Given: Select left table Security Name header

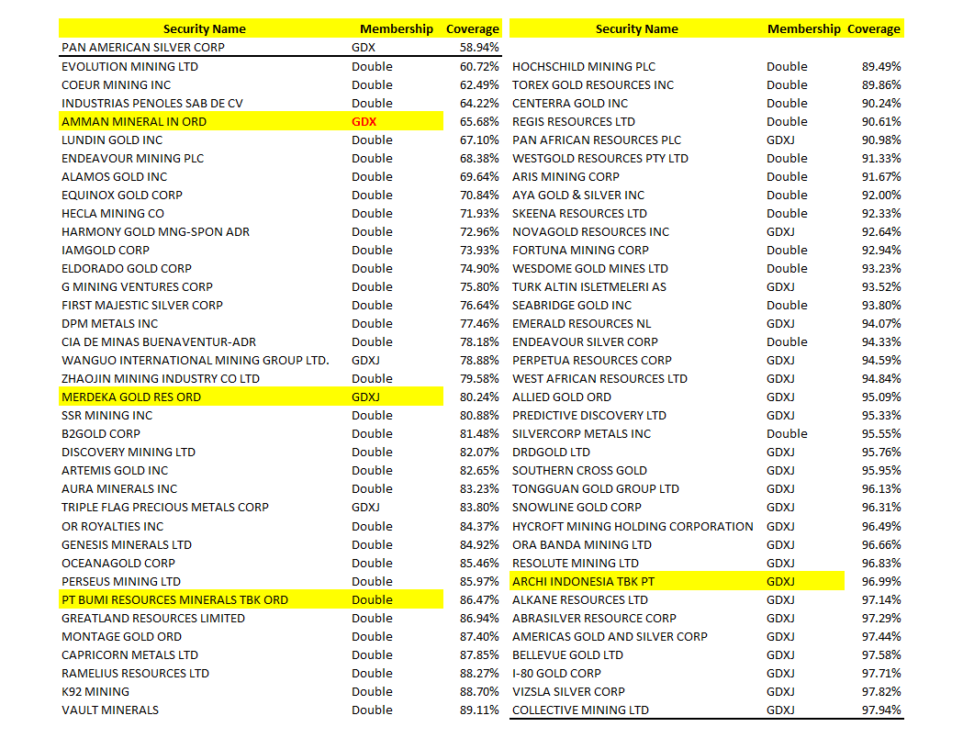Looking at the screenshot, I should click(205, 28).
